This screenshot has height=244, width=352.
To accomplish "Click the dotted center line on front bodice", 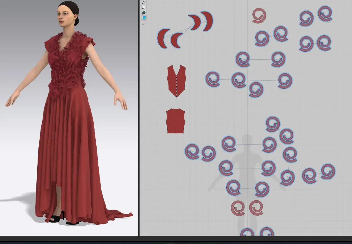I will [176, 85].
